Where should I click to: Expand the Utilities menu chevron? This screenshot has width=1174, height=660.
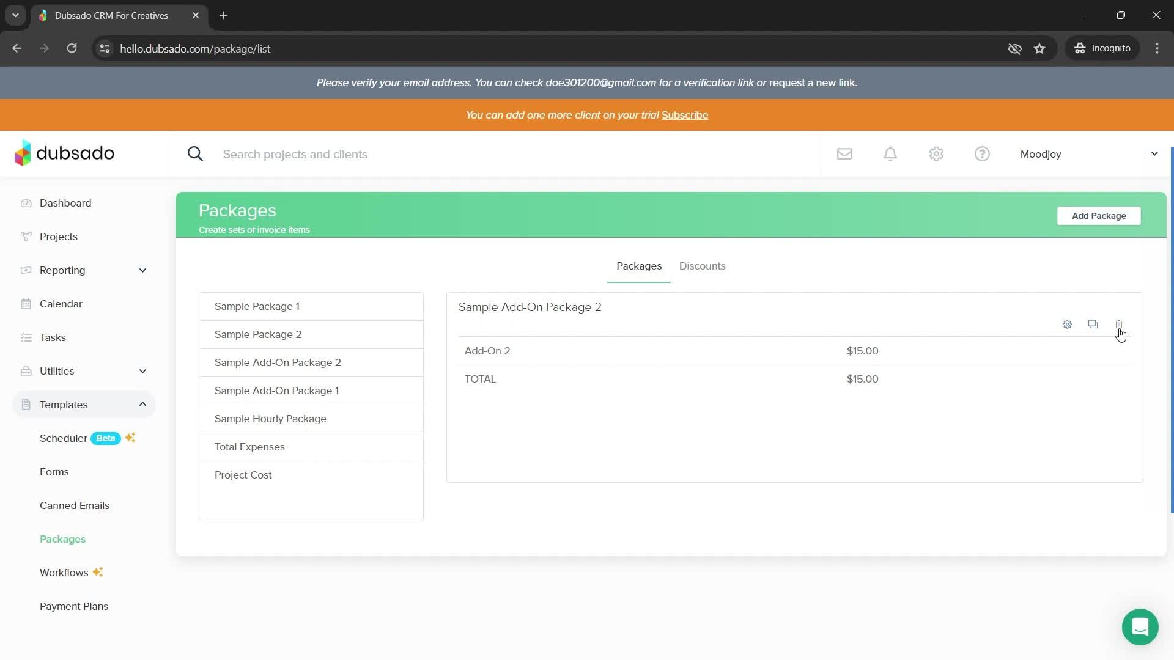pos(142,371)
